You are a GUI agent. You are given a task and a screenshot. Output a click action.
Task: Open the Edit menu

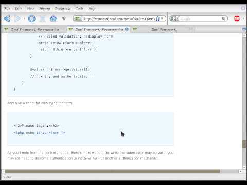click(18, 8)
